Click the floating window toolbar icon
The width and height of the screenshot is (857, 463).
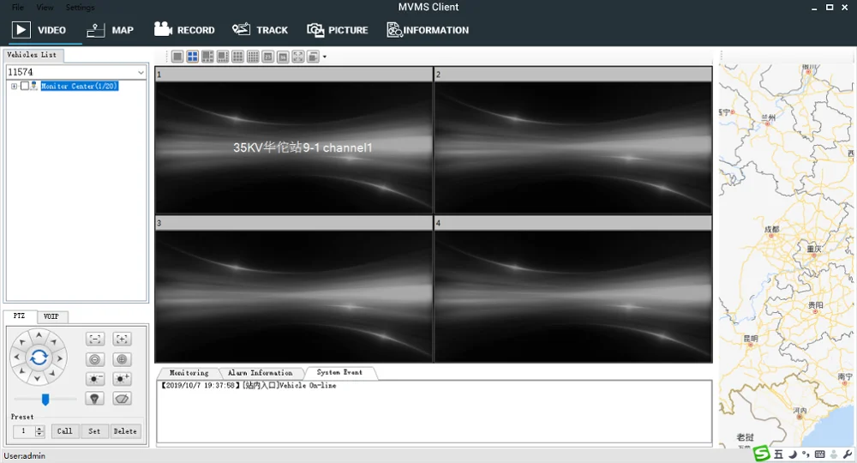pos(313,57)
